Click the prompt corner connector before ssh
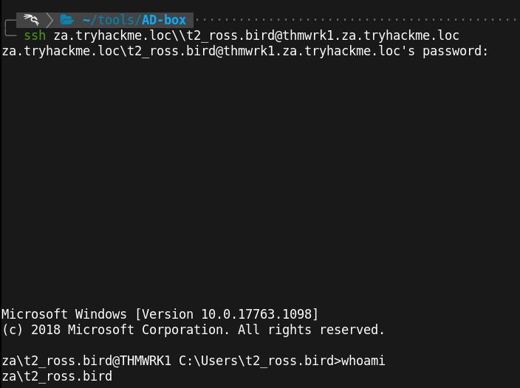 tap(9, 34)
